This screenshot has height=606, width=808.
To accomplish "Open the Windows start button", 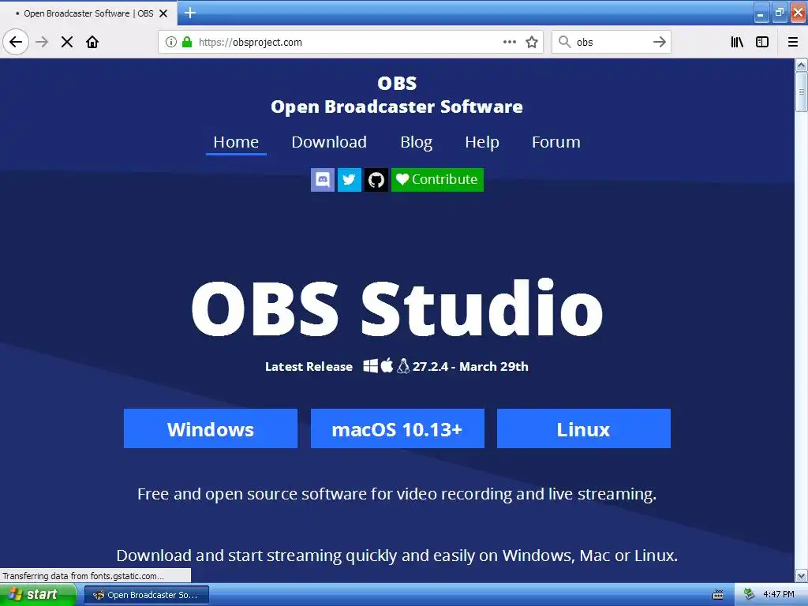I will tap(38, 595).
